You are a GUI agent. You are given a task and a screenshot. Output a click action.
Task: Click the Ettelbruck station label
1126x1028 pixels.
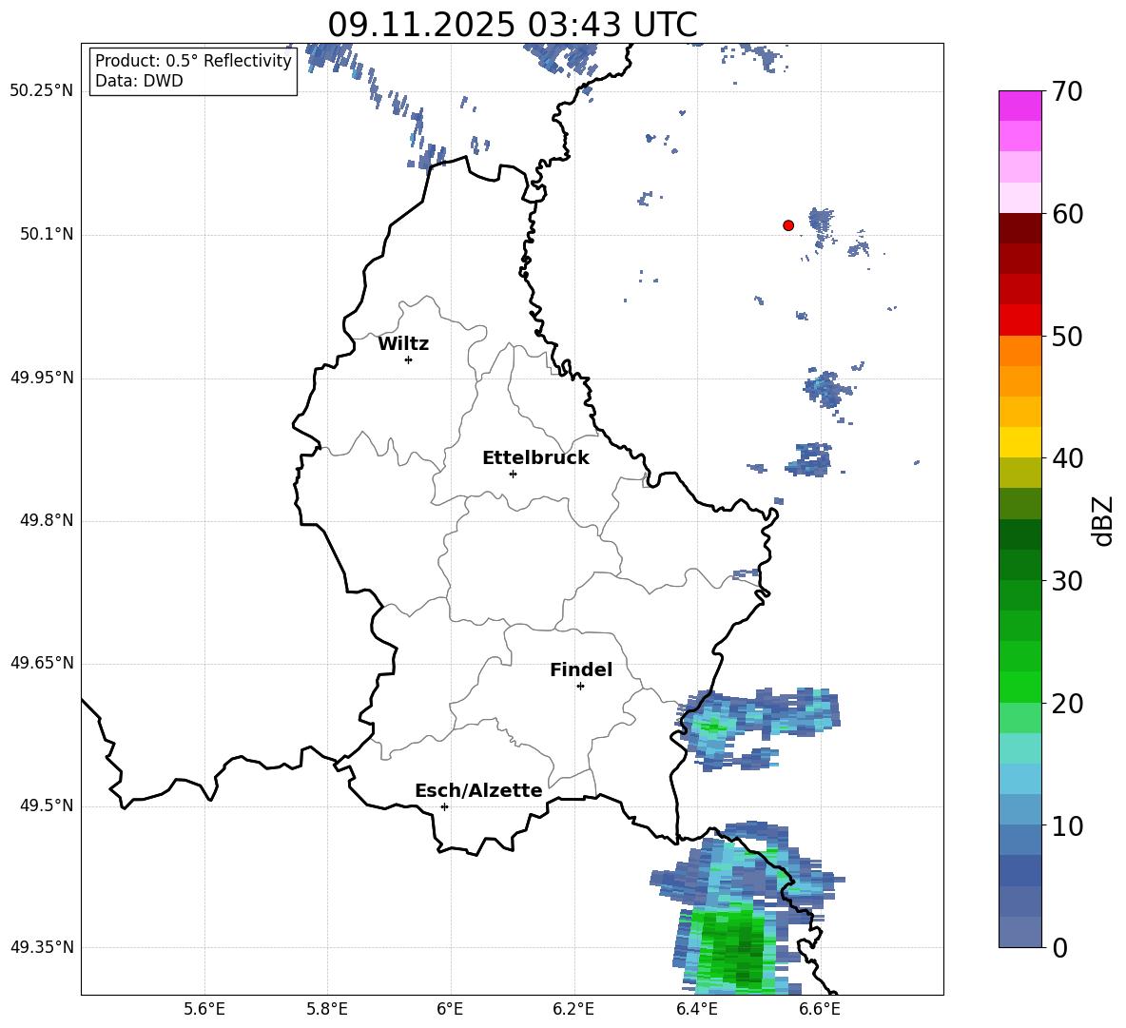535,458
